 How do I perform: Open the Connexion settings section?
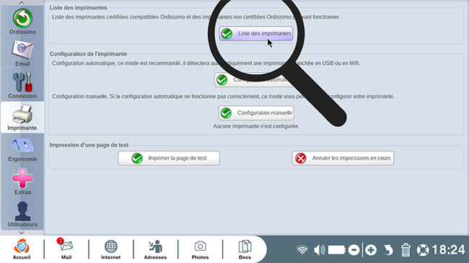(22, 86)
